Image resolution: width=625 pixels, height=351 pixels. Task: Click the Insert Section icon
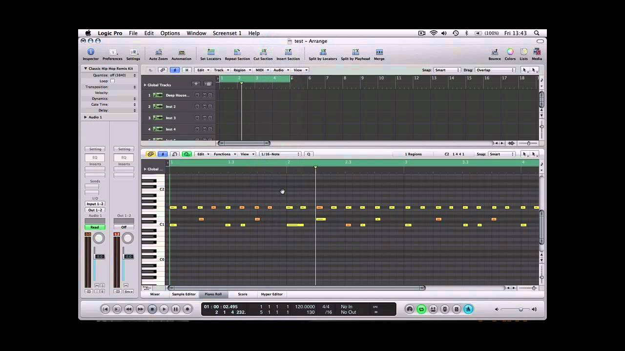pyautogui.click(x=288, y=52)
